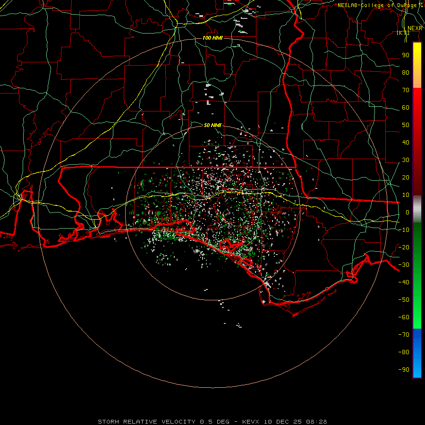Click the -30 value on velocity scale

tap(404, 265)
